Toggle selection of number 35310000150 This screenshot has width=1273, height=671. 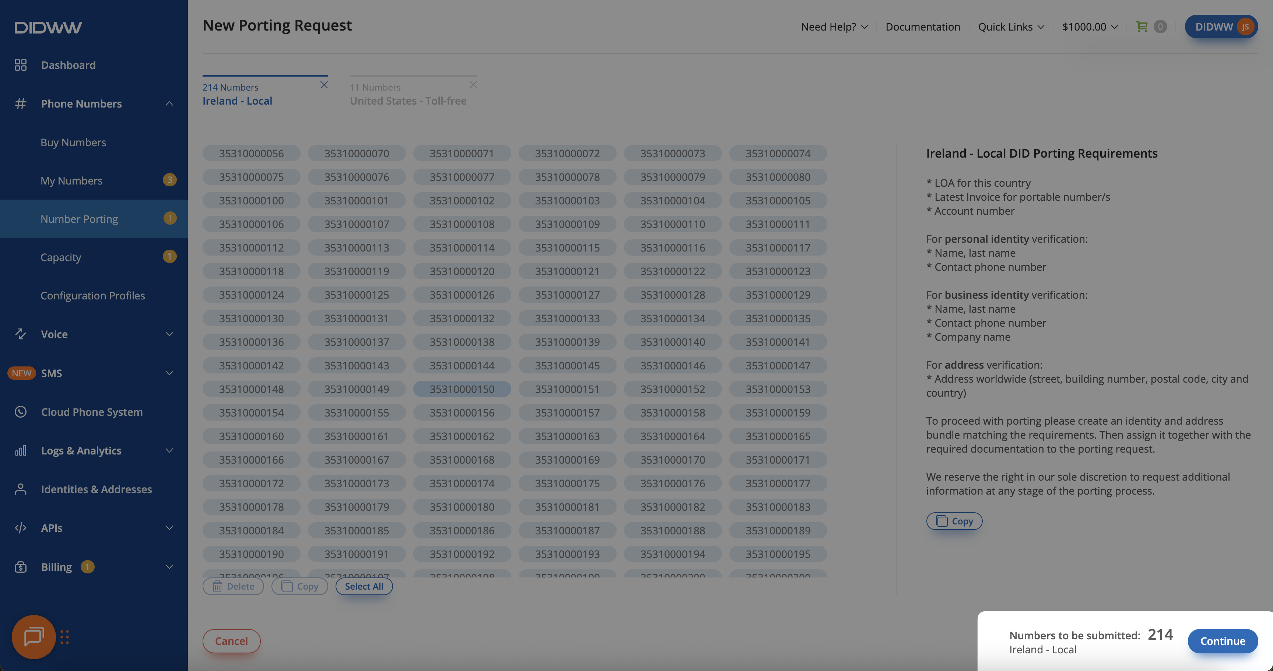tap(462, 389)
